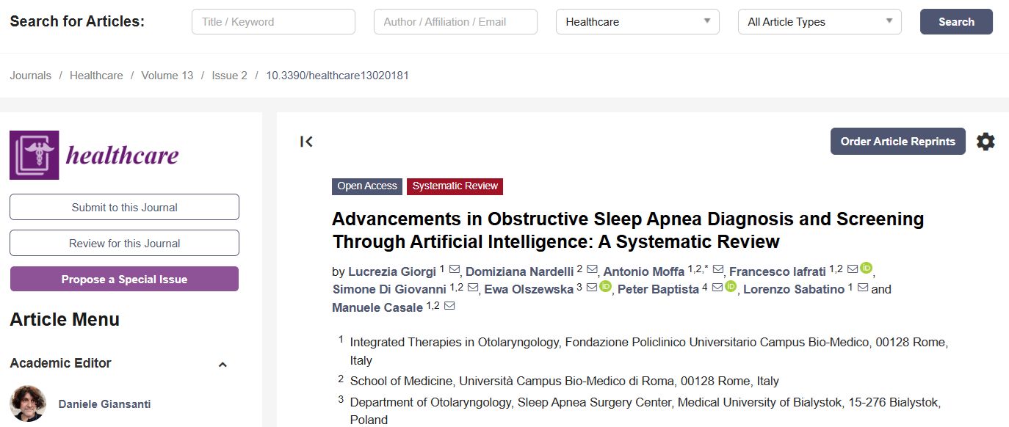Email icon next to Lucrezia Giorgi
The image size is (1009, 427).
(454, 269)
